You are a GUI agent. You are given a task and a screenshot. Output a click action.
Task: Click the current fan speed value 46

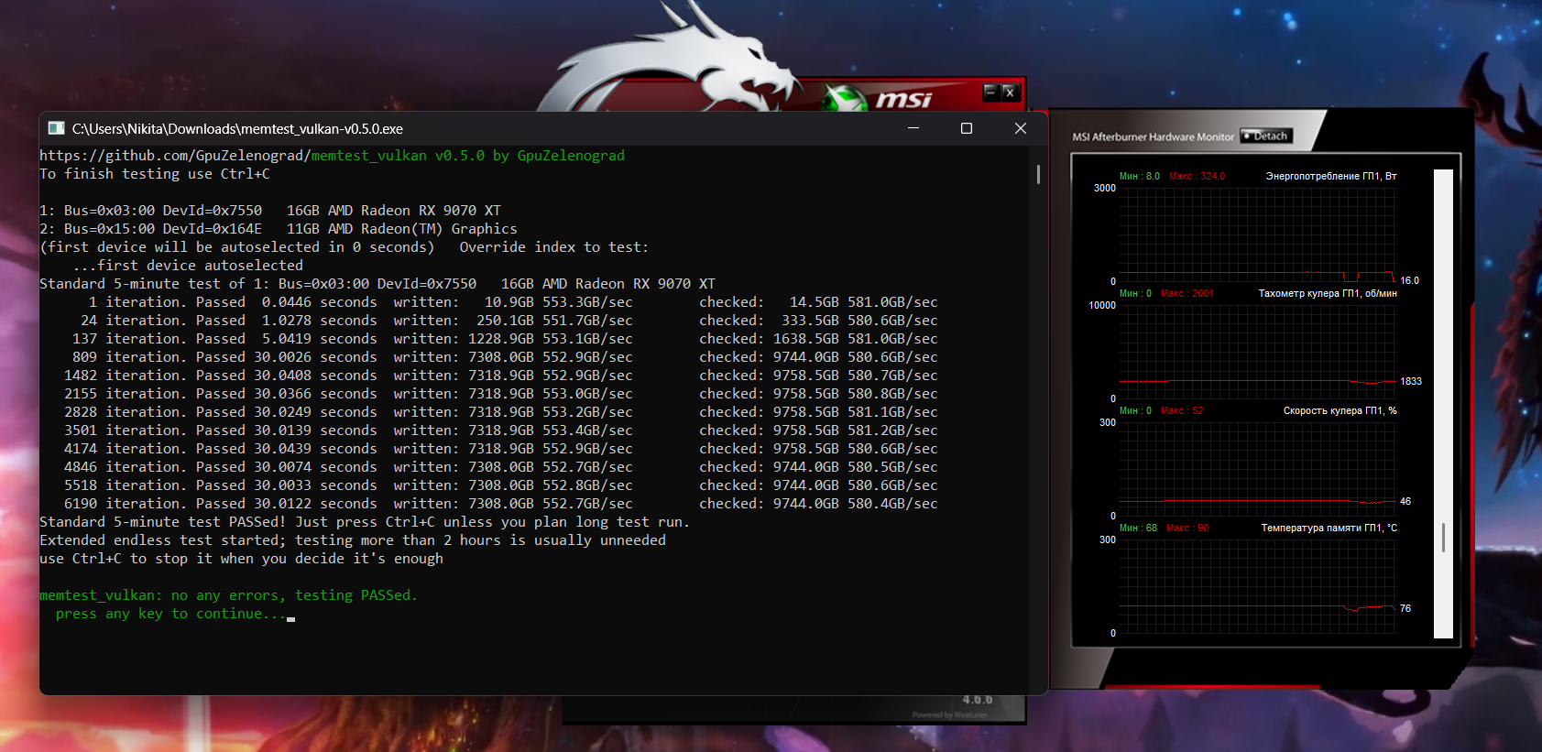coord(1405,501)
